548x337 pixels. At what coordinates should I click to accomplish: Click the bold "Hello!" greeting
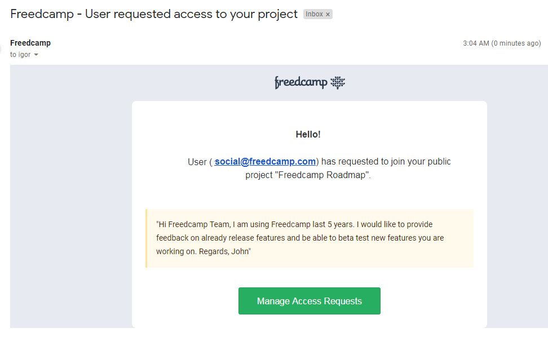tap(308, 134)
